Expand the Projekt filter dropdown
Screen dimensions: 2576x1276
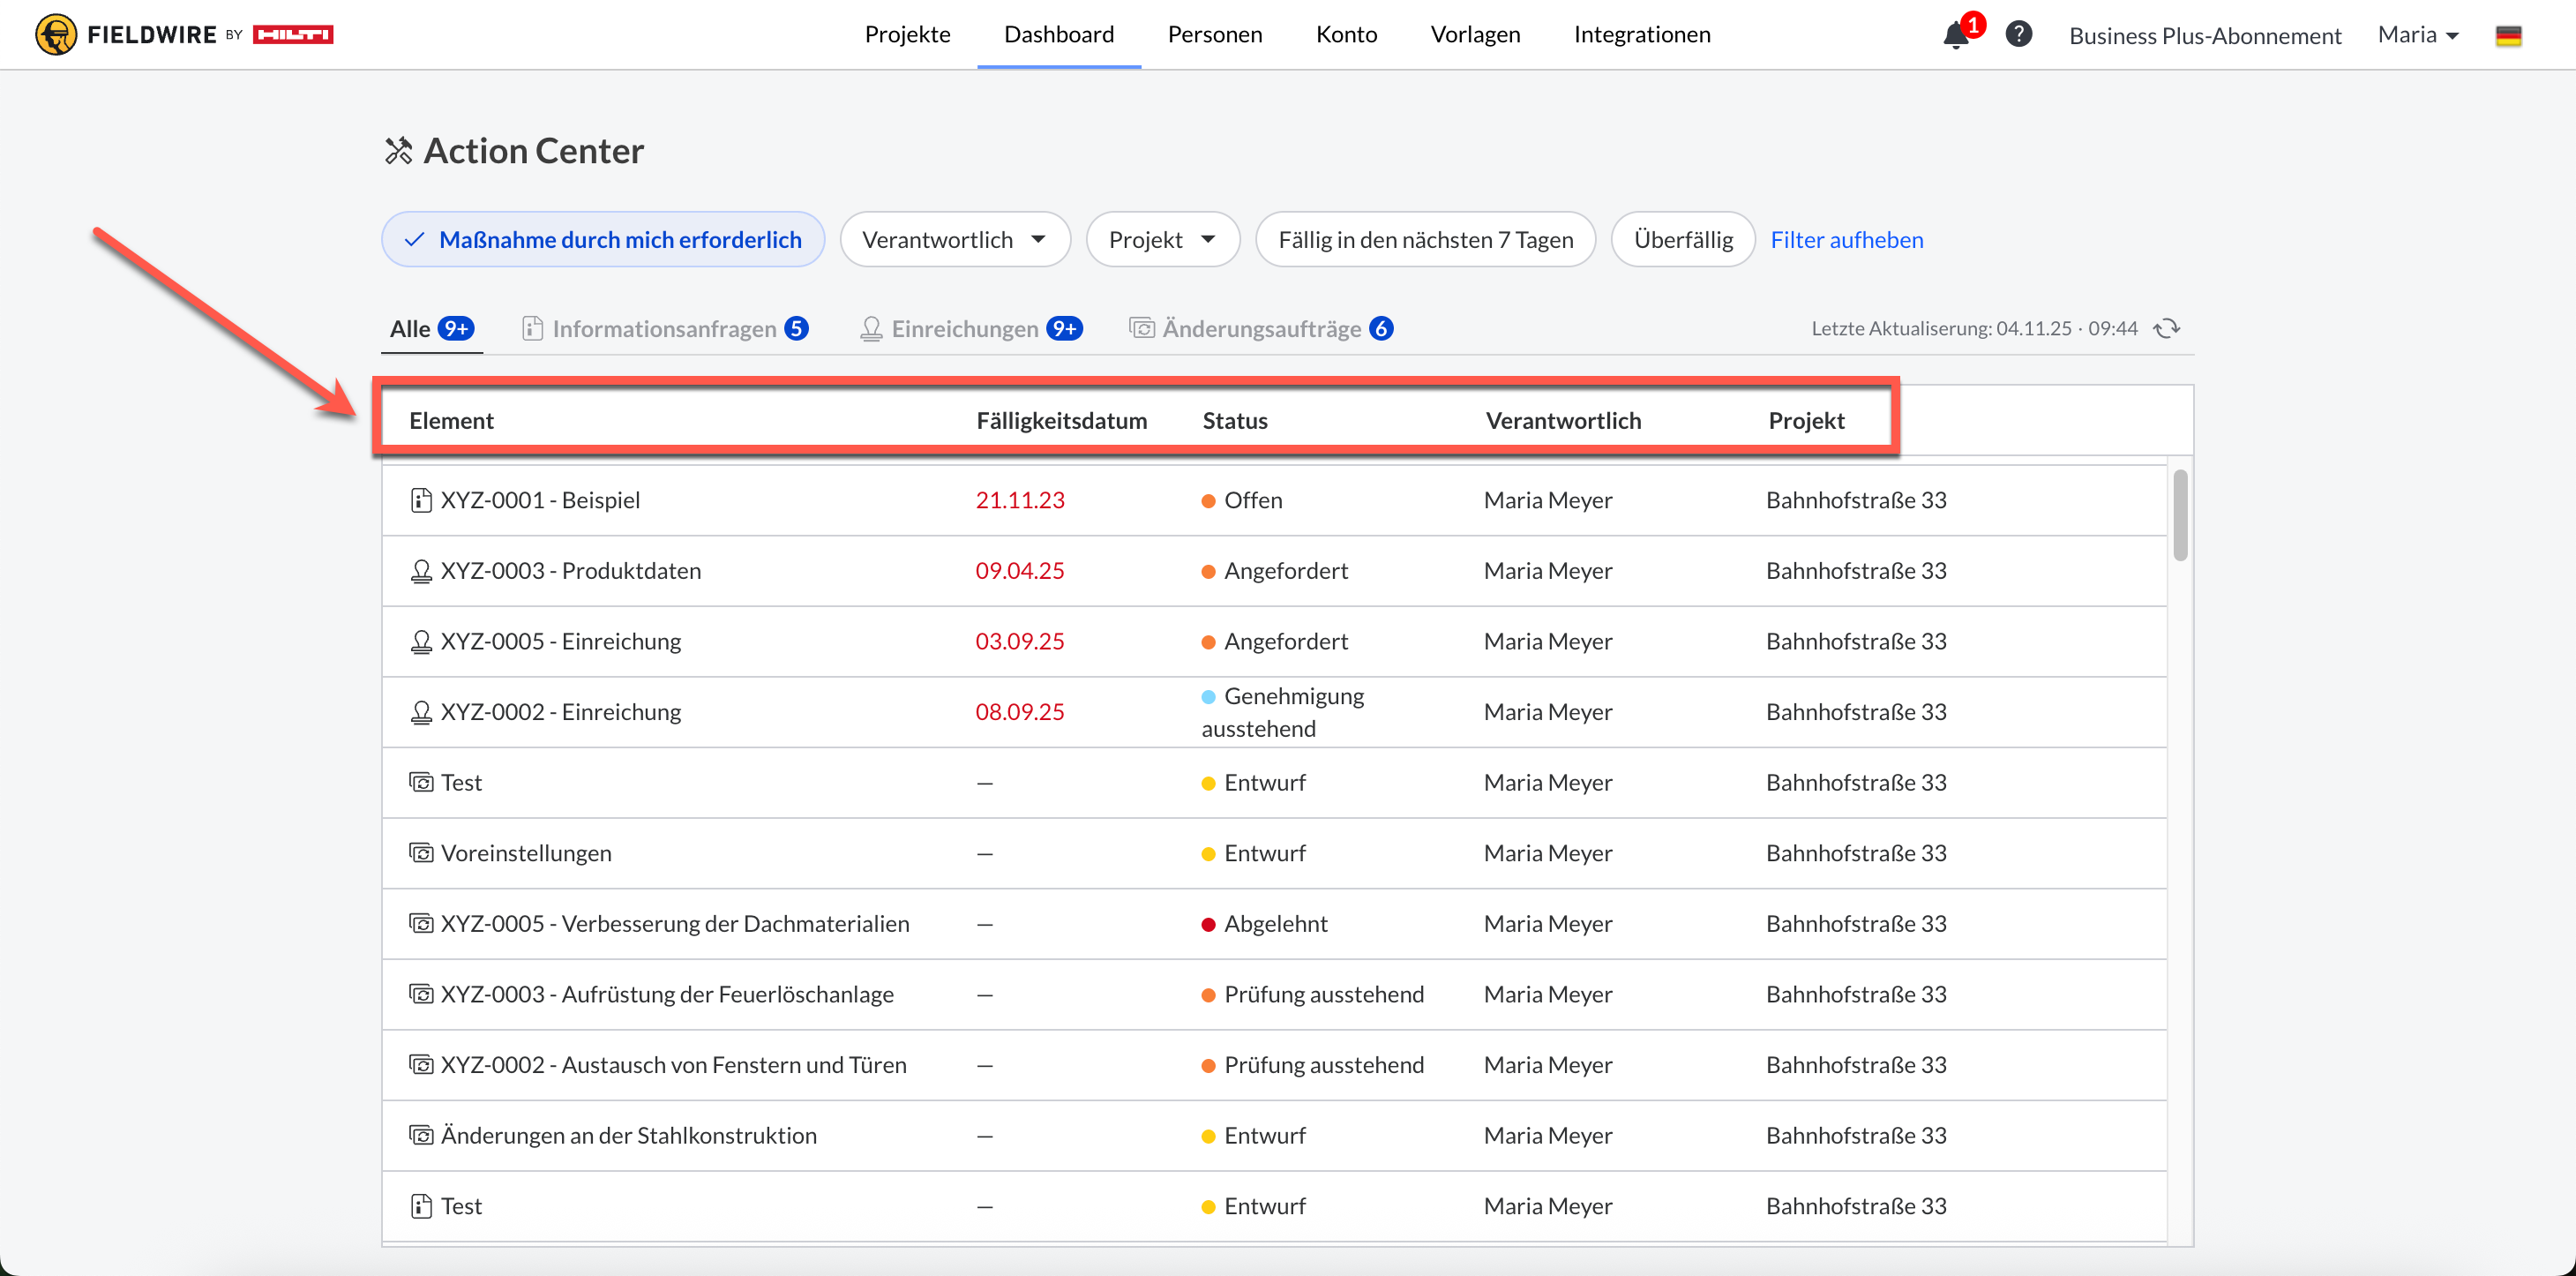coord(1162,240)
